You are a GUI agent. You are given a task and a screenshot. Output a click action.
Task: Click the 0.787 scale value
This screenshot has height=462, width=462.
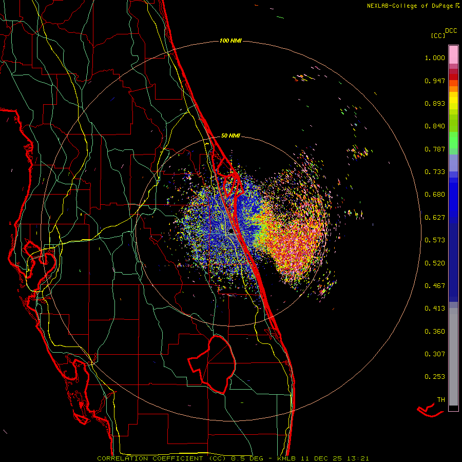[x=435, y=149]
